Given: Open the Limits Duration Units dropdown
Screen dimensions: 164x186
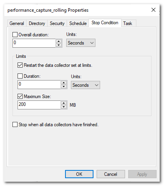Looking at the screenshot, I should (x=85, y=85).
